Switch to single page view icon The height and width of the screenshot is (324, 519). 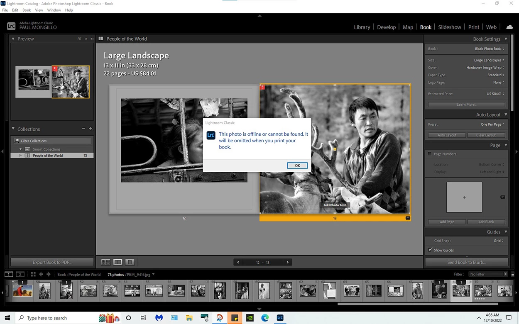[130, 262]
